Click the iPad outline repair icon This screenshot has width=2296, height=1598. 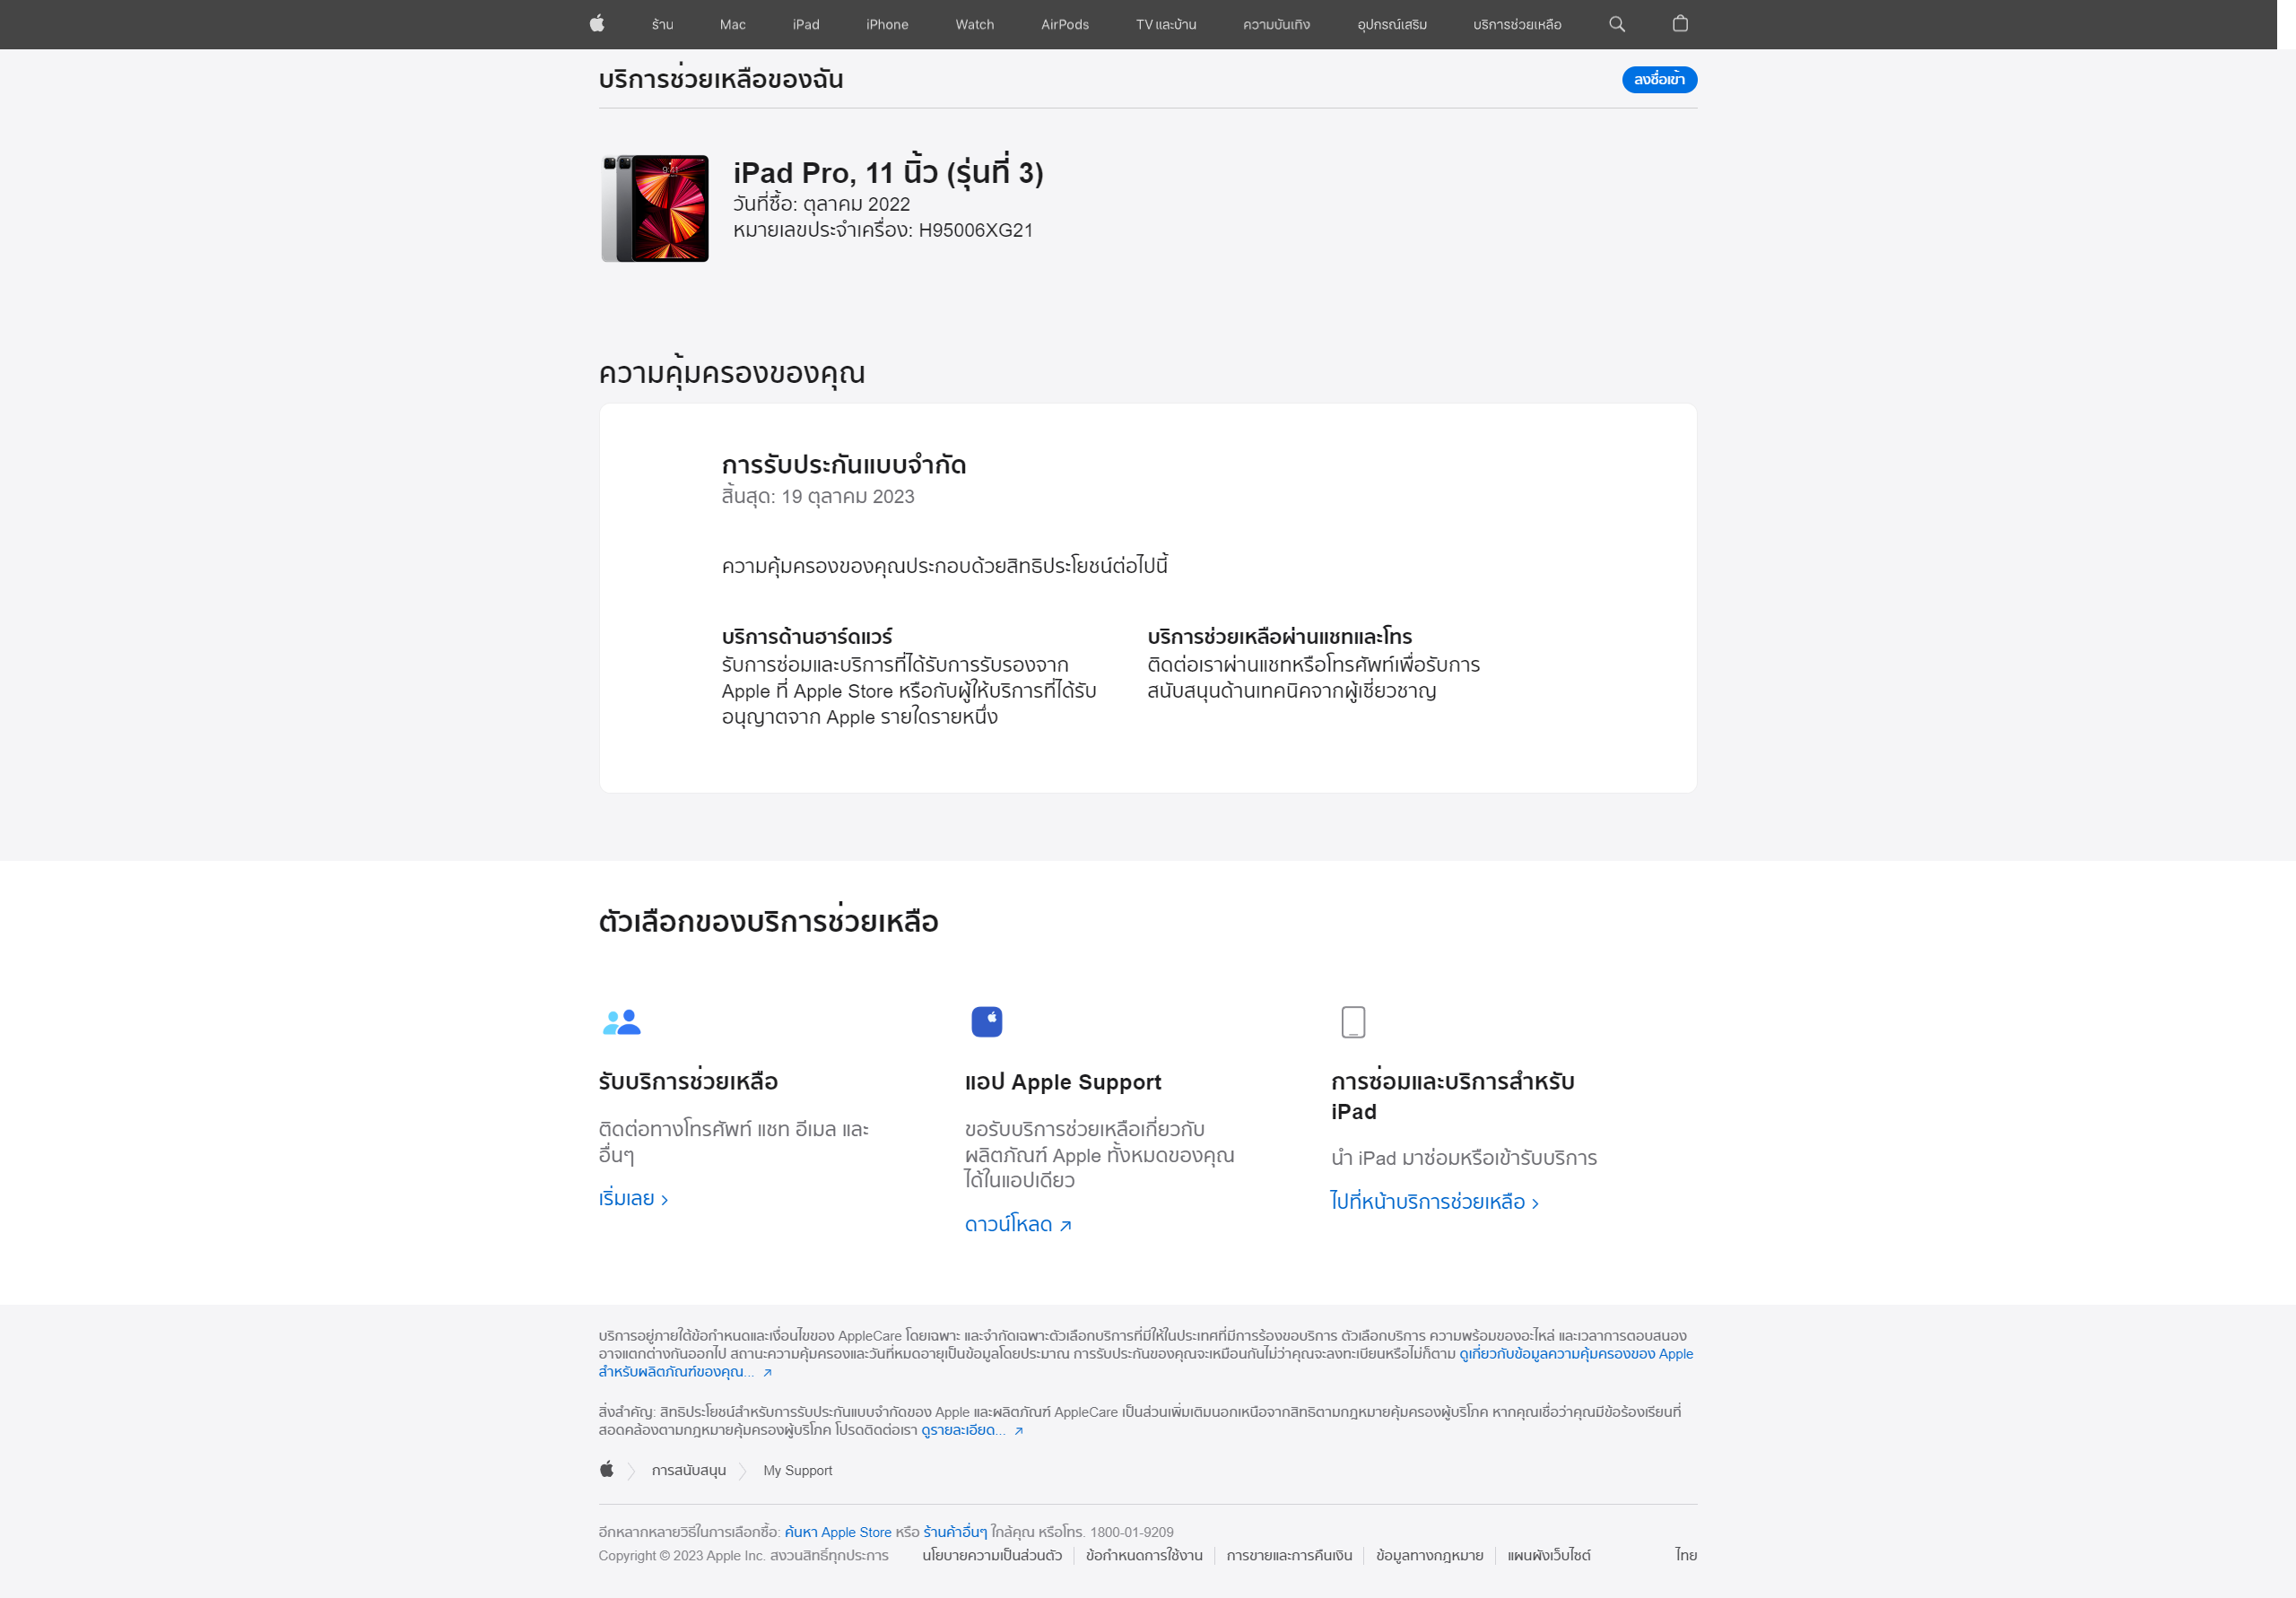tap(1352, 1022)
